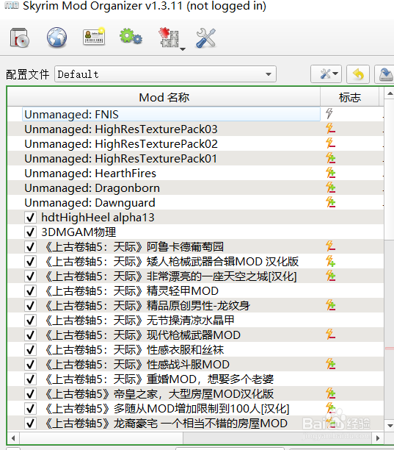Screen dimensions: 394x450
Task: Select hdtHighHeel alpha13 mod name
Action: [98, 217]
